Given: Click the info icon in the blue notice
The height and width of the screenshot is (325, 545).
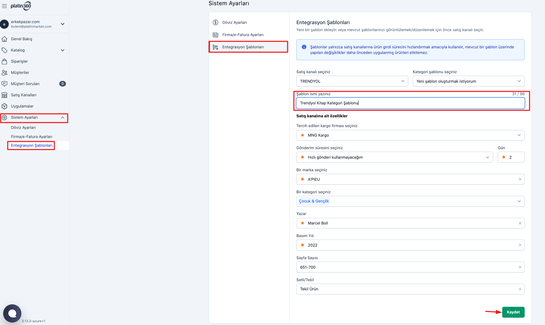Looking at the screenshot, I should pos(304,47).
